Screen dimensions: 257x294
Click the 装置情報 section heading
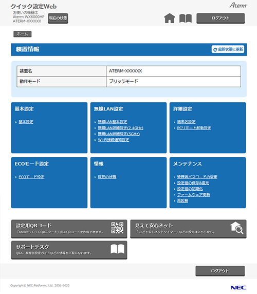[28, 49]
